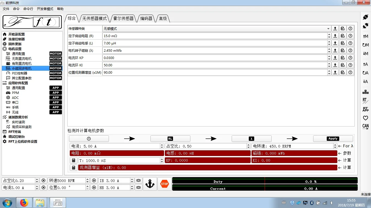Viewport: 371px width, 208px height.
Task: Click the spinner arrows of 占空比: 0.50
Action: click(x=249, y=146)
